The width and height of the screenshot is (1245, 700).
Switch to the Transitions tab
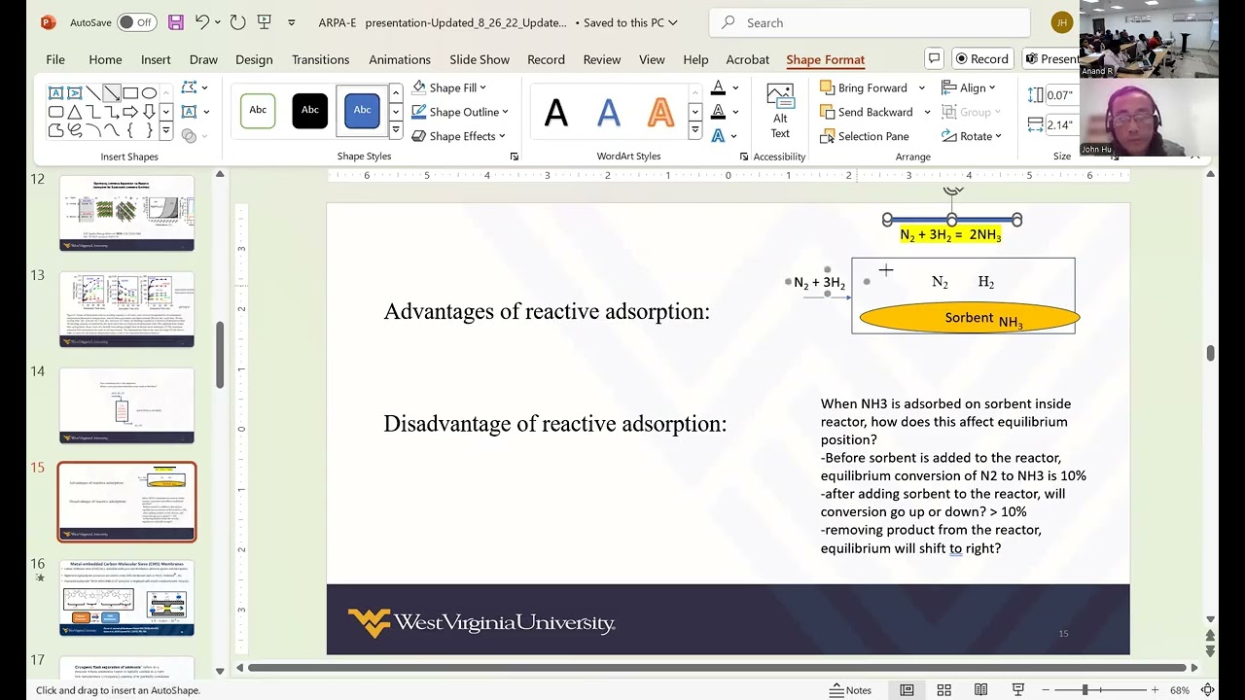[x=320, y=59]
